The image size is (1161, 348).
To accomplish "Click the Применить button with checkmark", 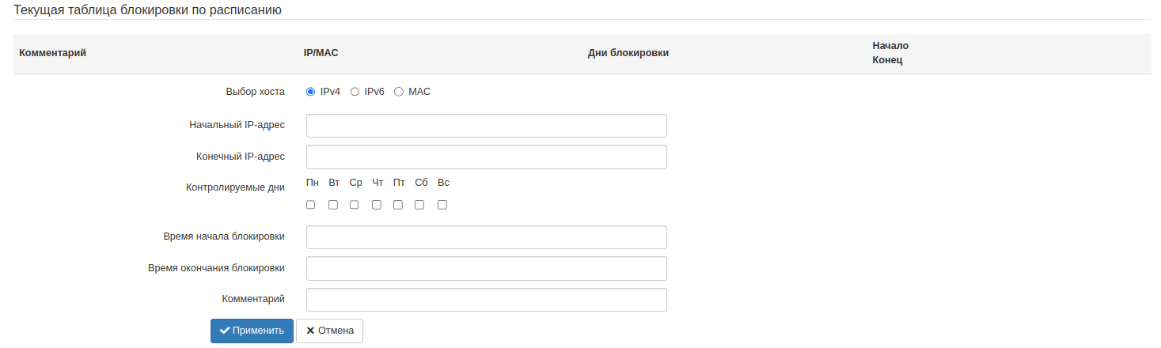I will (x=252, y=331).
